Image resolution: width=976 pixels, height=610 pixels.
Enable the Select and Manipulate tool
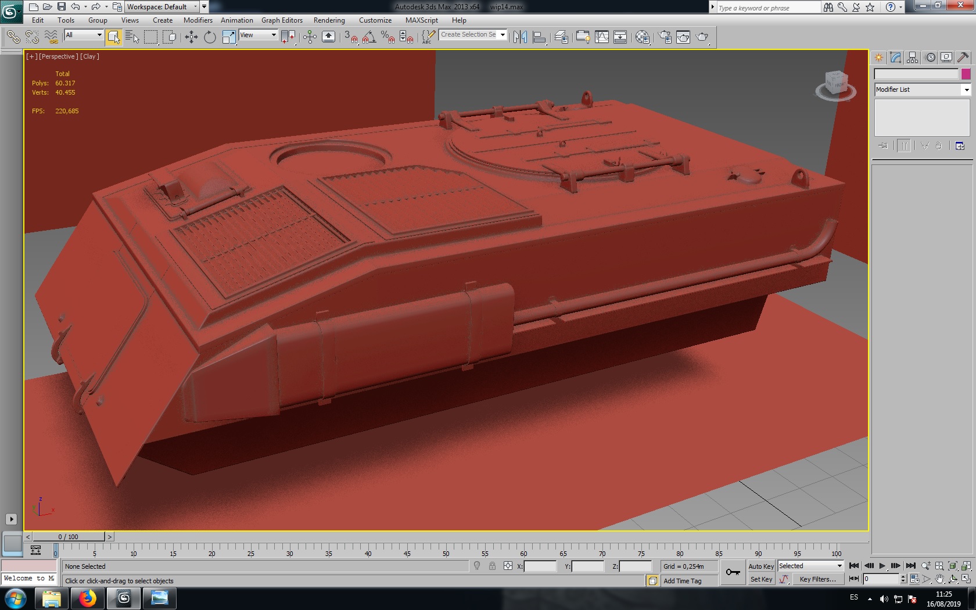310,37
